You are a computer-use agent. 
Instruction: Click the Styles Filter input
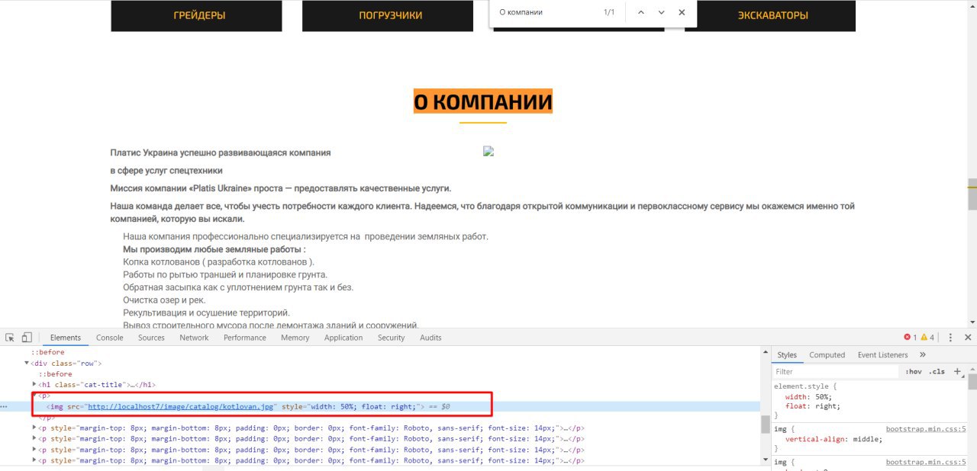(x=835, y=372)
